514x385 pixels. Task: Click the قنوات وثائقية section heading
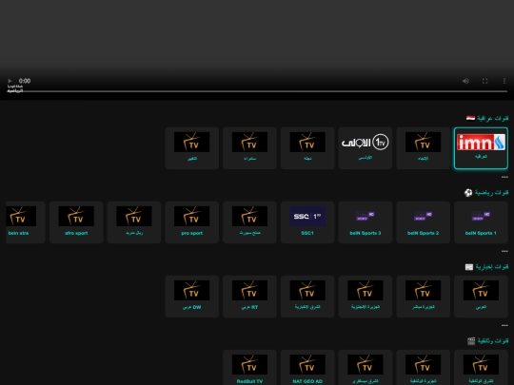(x=487, y=341)
